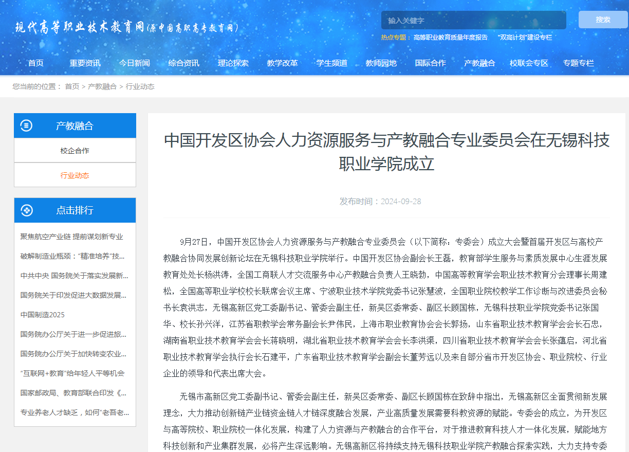Open ranking article 中共中央 国务院关于落实发展新

click(x=75, y=276)
